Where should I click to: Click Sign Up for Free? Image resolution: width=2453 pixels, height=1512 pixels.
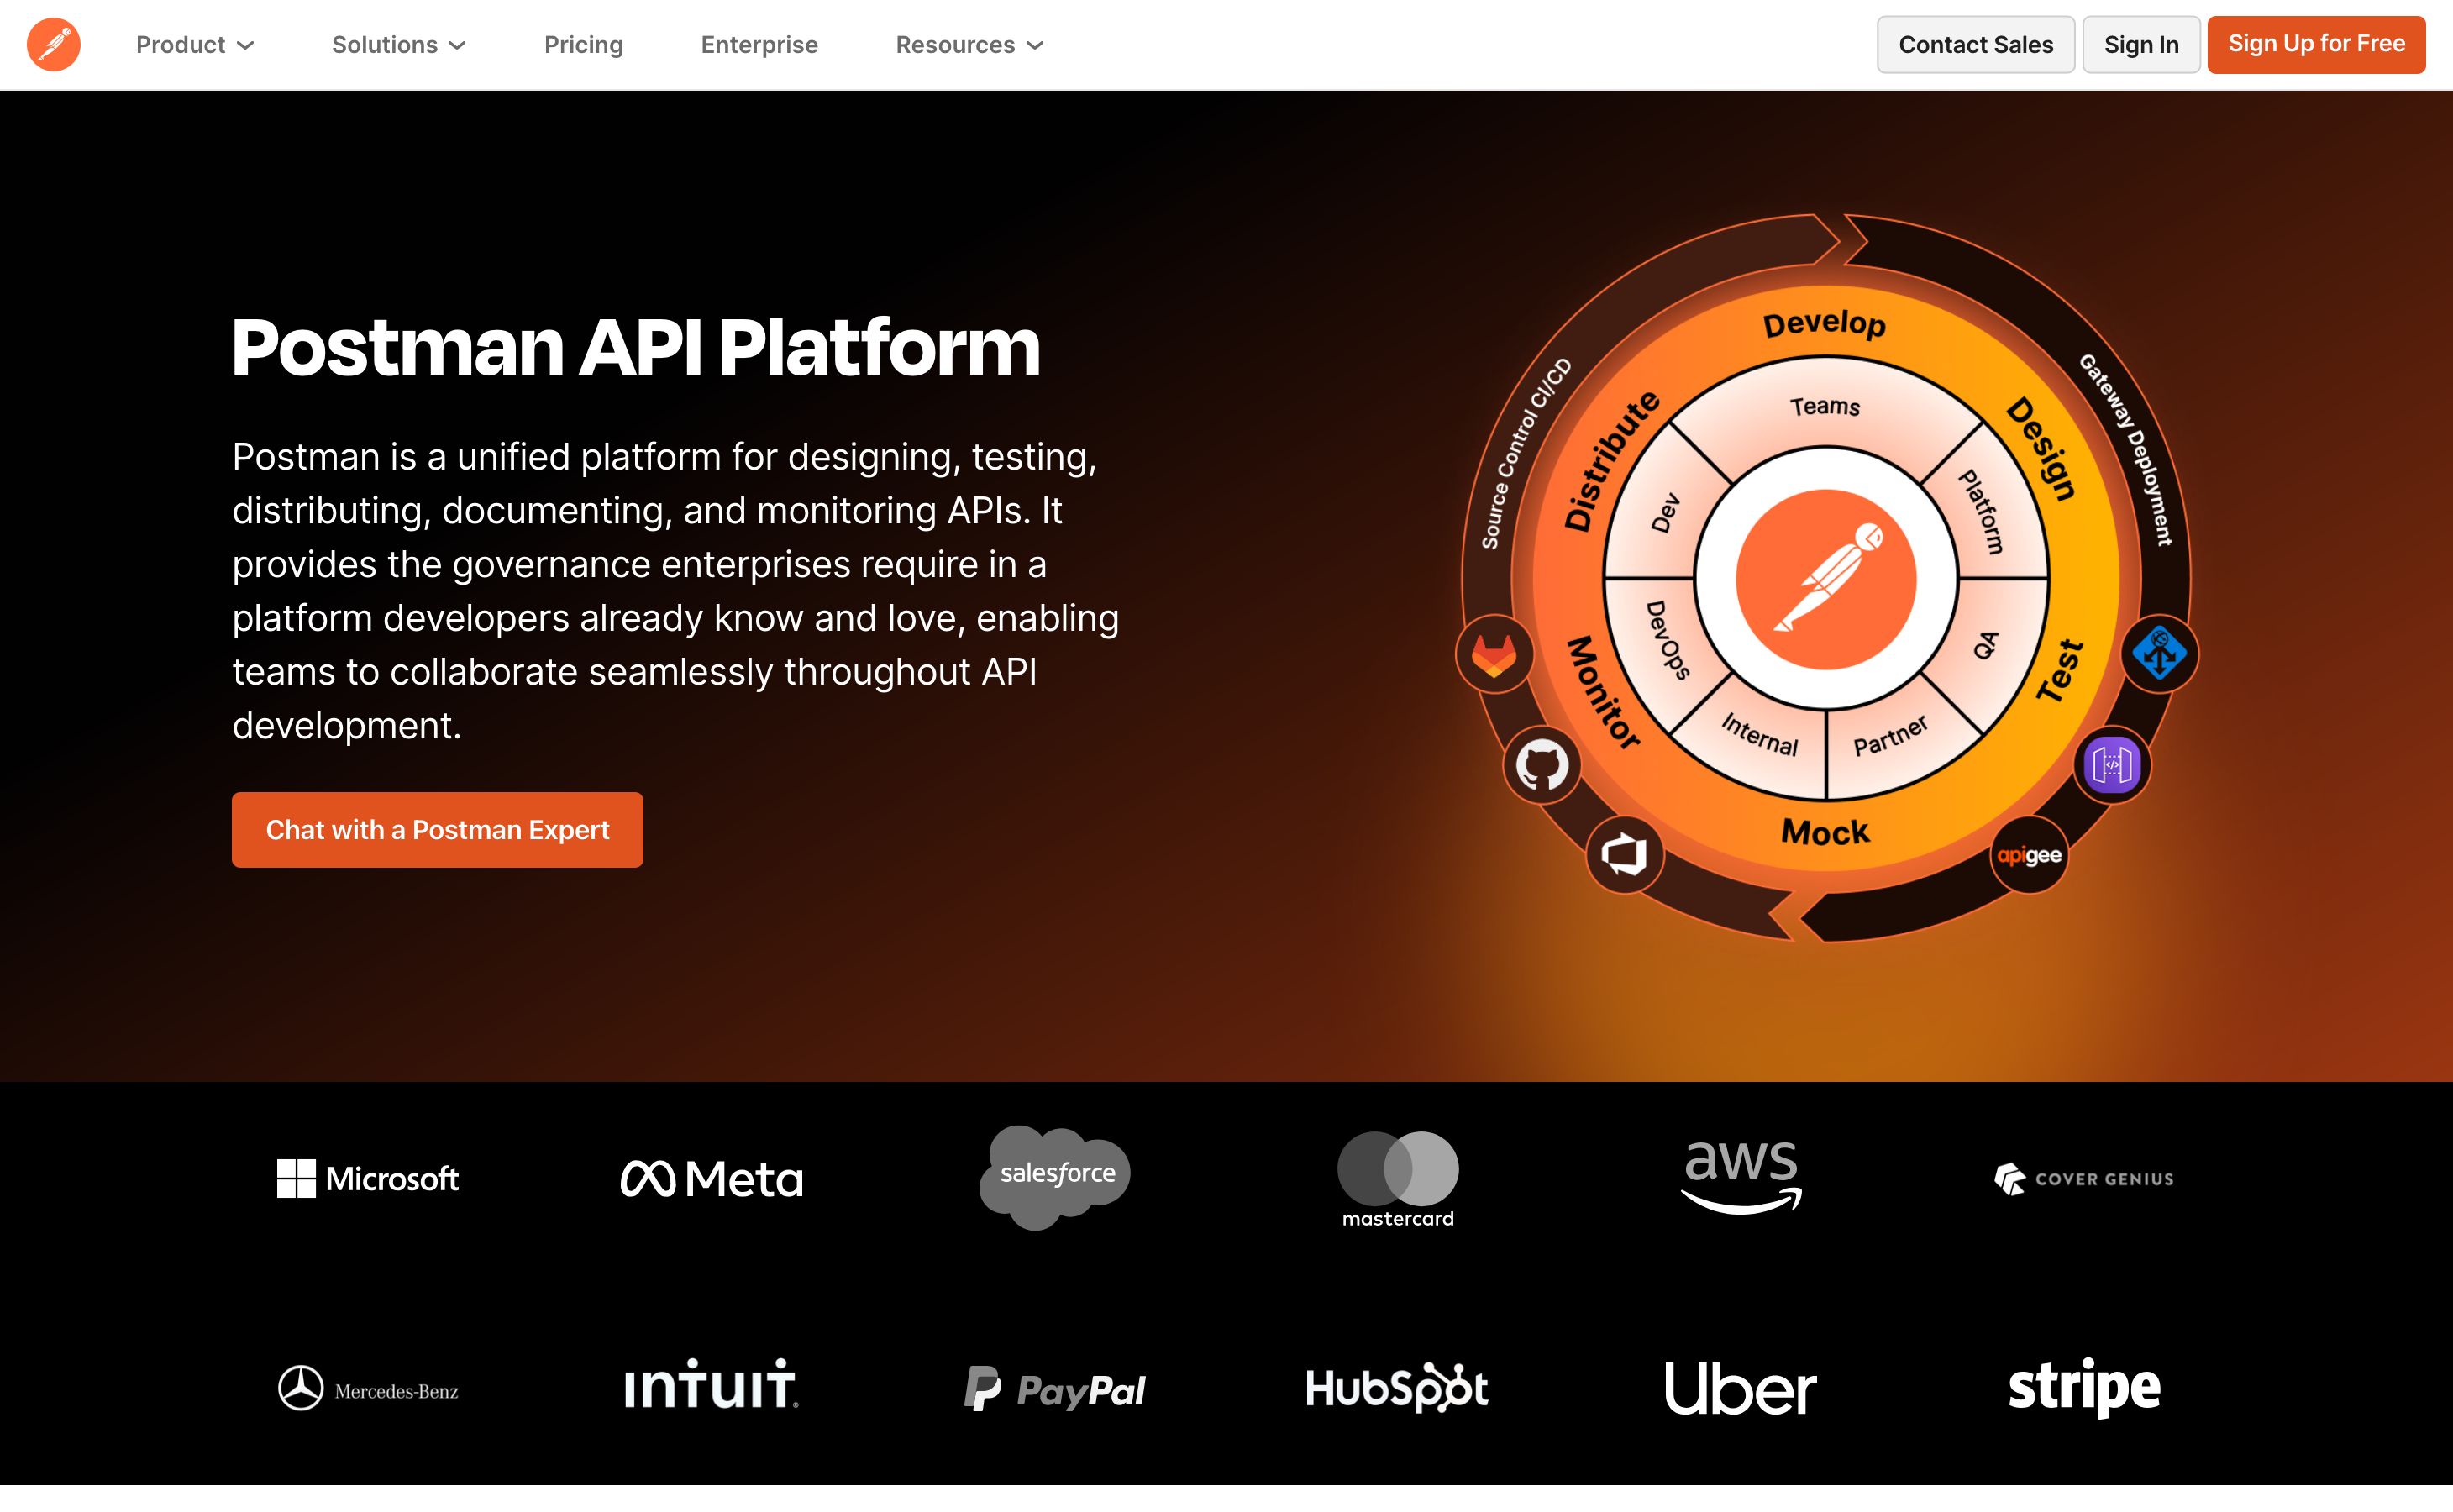(x=2317, y=45)
